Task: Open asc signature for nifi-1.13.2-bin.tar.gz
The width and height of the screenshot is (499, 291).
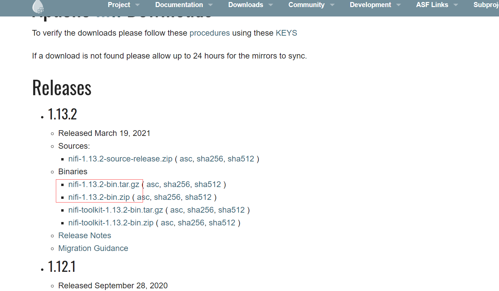Action: click(x=153, y=184)
